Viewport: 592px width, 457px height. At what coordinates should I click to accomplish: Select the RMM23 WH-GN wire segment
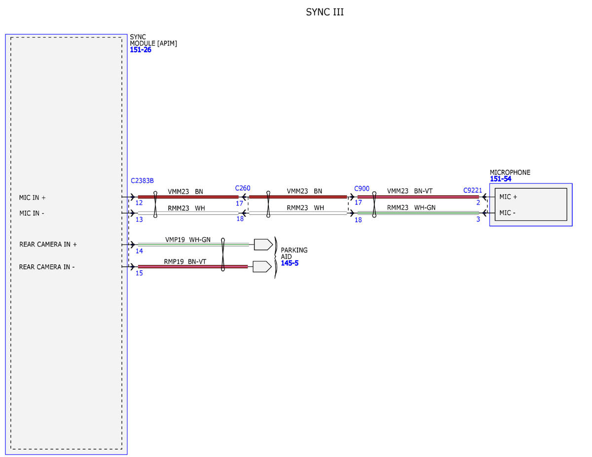point(418,212)
